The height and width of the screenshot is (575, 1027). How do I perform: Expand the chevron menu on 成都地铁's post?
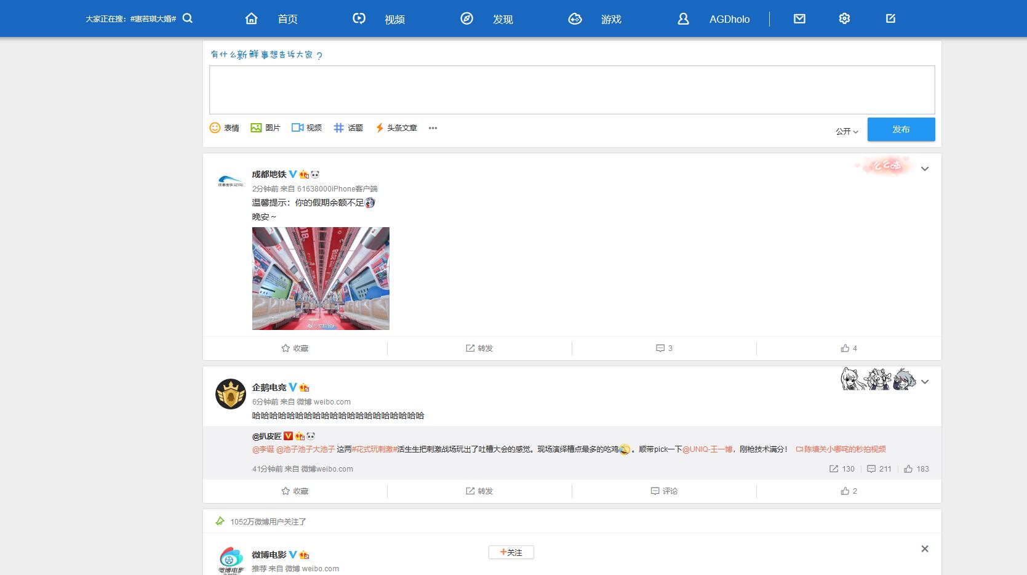coord(924,168)
